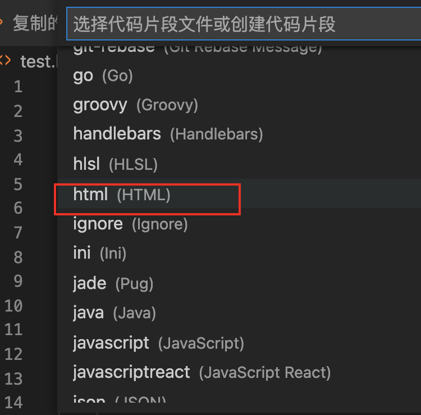Pick ini (Ini) in the list

[240, 253]
